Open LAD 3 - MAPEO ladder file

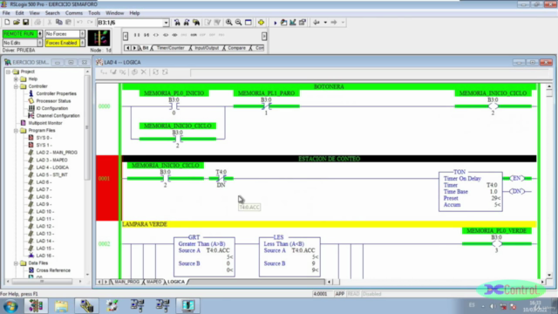(x=51, y=160)
